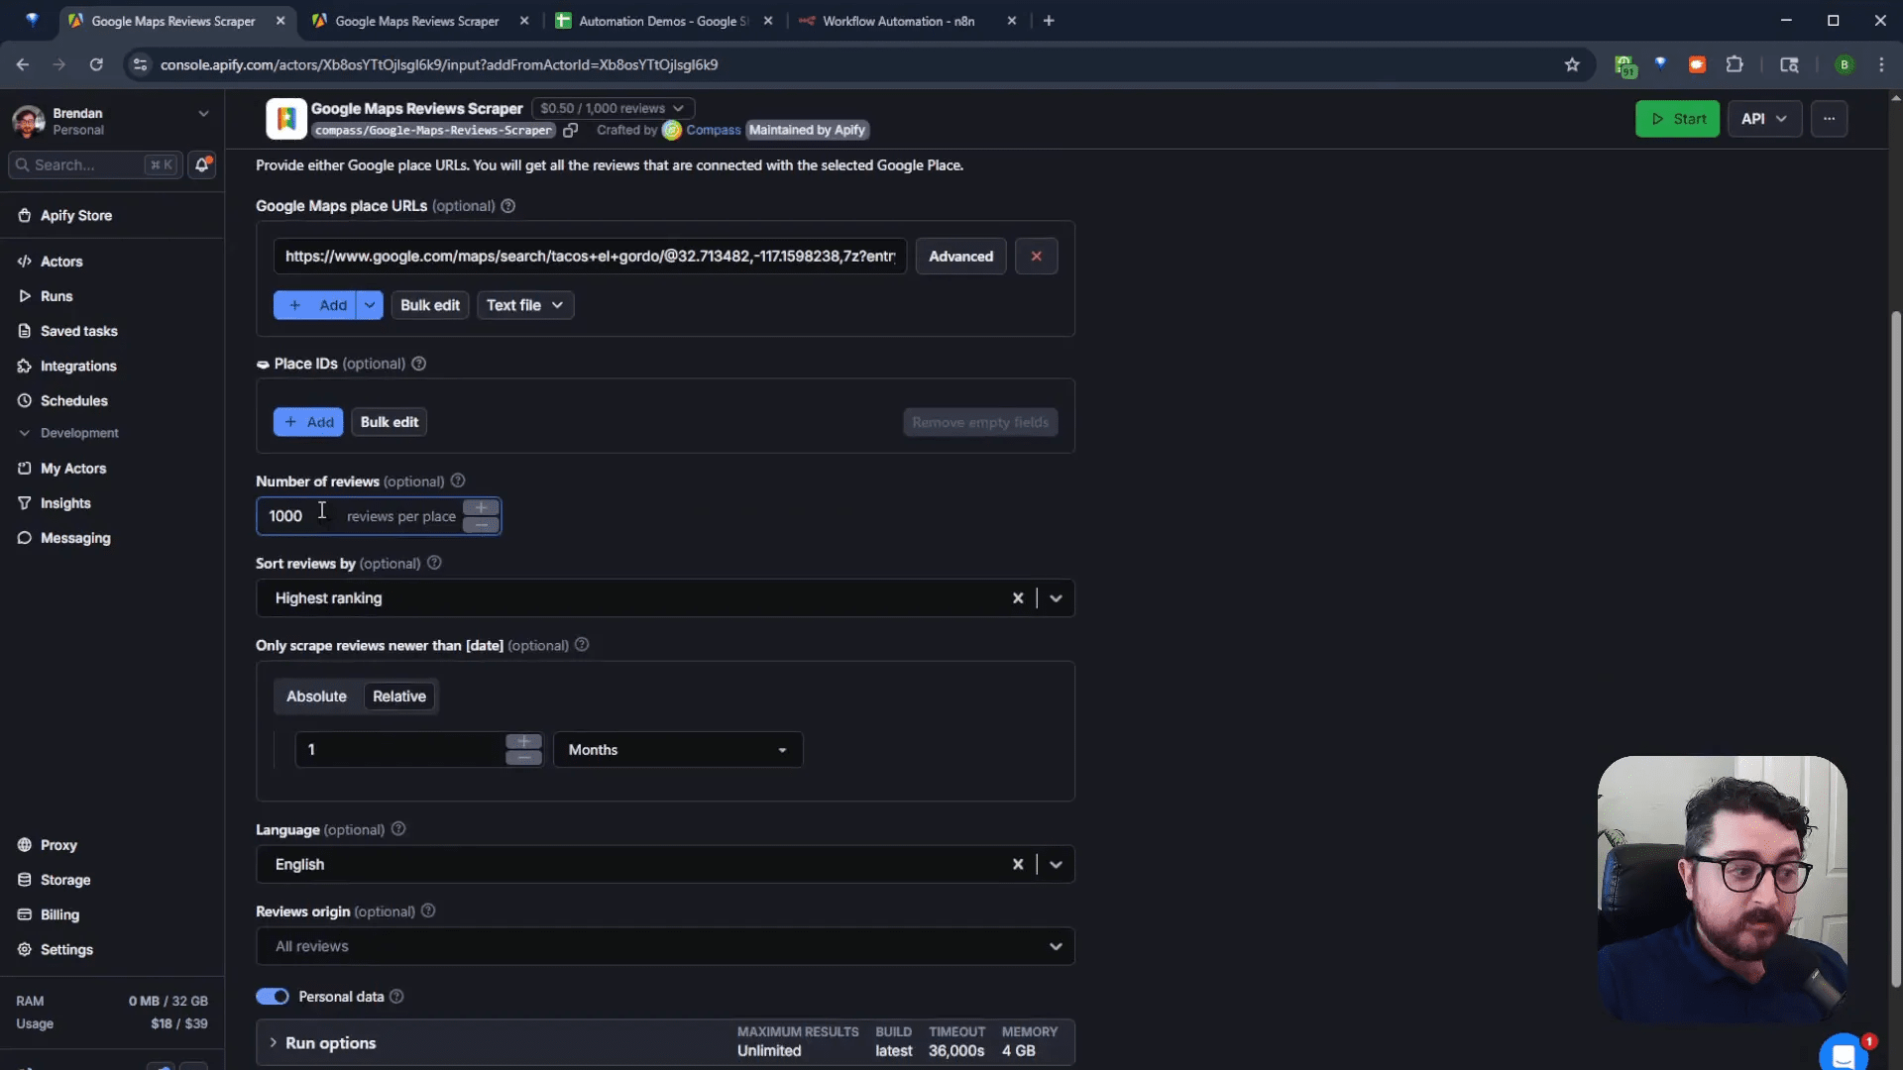Show help for Language option
The image size is (1903, 1070).
point(398,829)
